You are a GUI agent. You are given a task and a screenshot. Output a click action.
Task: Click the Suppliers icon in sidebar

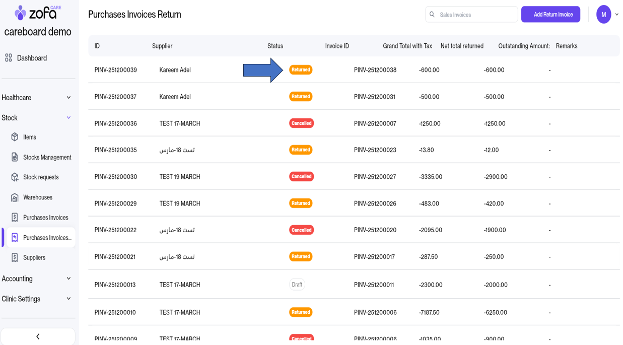[15, 257]
